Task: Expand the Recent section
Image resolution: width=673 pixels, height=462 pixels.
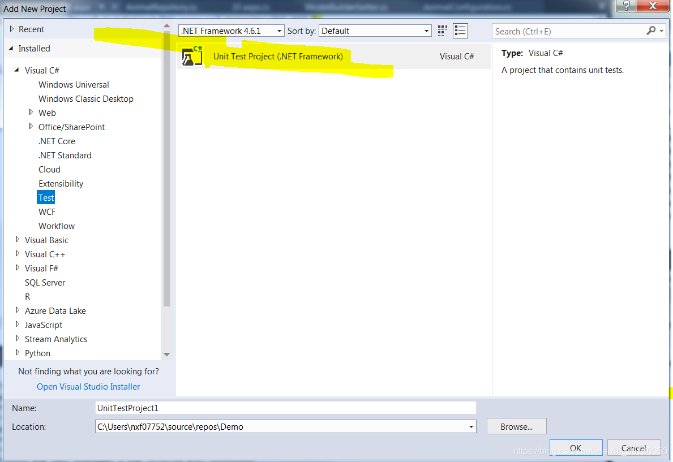Action: [x=12, y=29]
